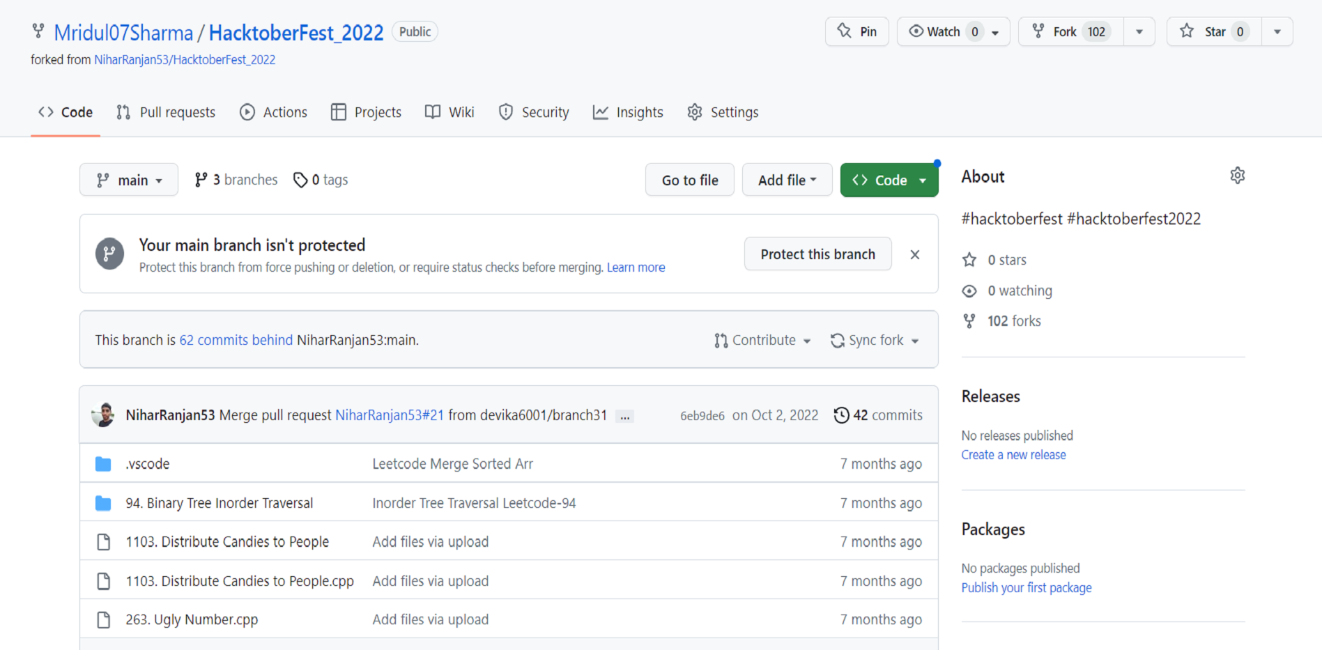Fork the repository with the Fork button
This screenshot has height=650, width=1322.
[1071, 31]
